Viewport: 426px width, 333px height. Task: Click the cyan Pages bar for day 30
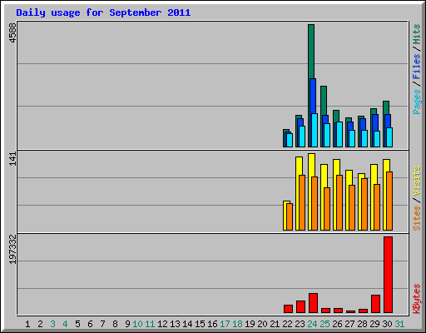click(x=389, y=137)
